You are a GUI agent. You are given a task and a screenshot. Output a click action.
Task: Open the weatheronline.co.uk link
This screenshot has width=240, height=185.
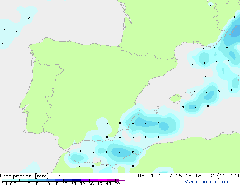tap(208, 182)
